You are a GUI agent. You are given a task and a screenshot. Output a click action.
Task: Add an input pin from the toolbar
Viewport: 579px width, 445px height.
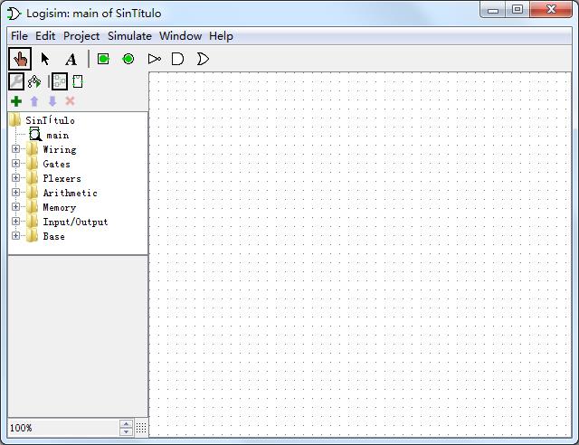[103, 60]
